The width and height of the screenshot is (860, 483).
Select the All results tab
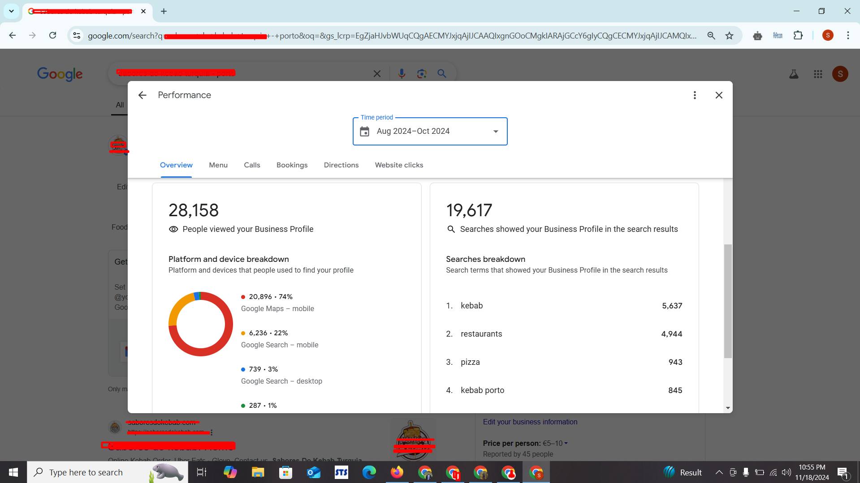(120, 105)
